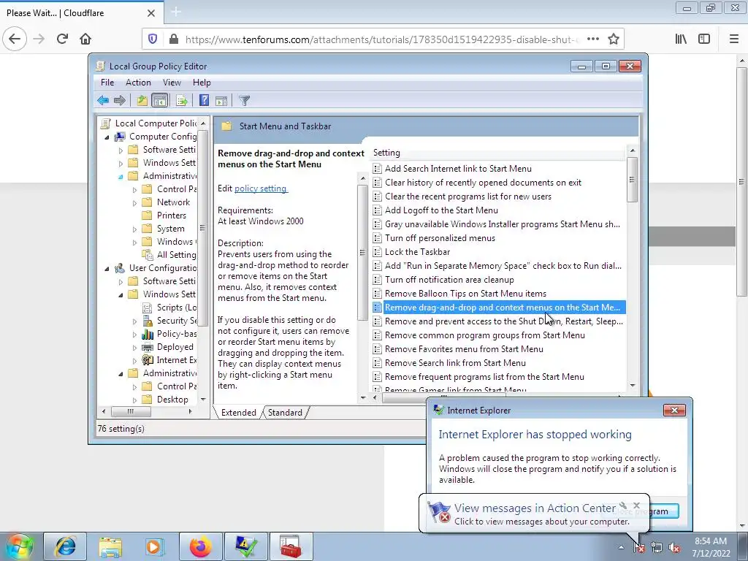Open the Firefox Library icon
Viewport: 748px width, 561px height.
point(681,39)
